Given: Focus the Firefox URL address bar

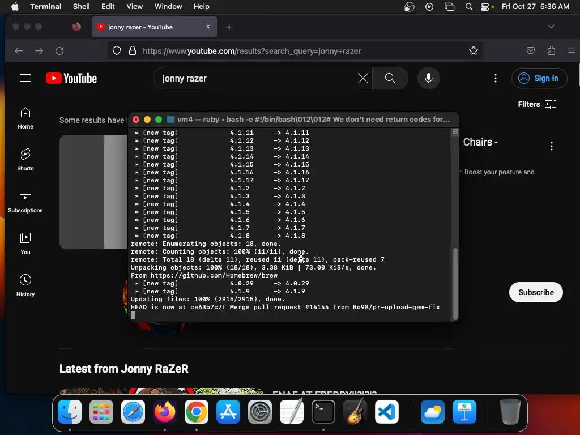Looking at the screenshot, I should [x=296, y=50].
